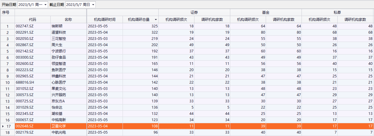Click the end date text 2023/5/7 周日

[78, 5]
